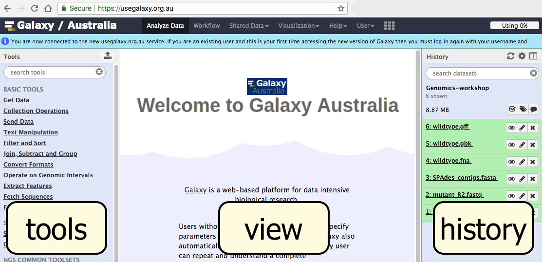
Task: Click the Genomics-workshop history name
Action: point(458,88)
